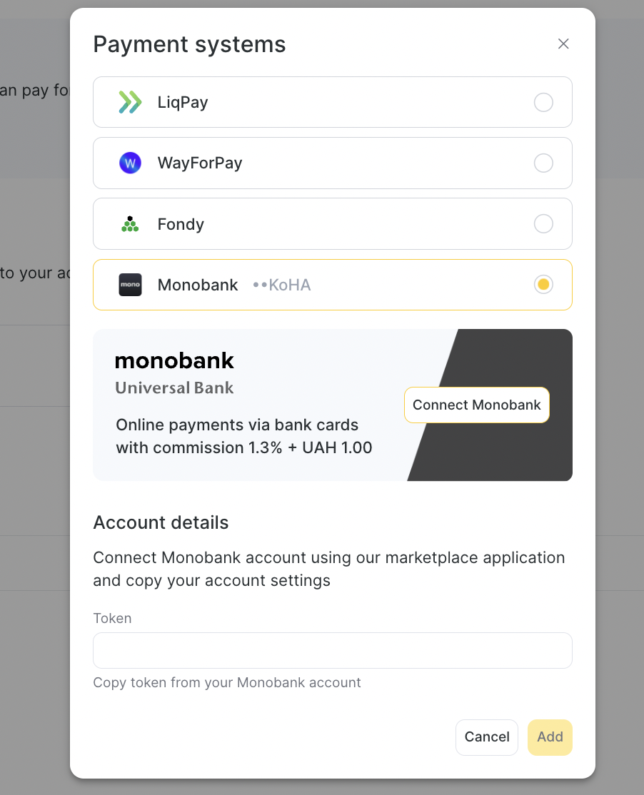Screen dimensions: 644x795
Task: Click the Payment systems dialog title
Action: click(x=189, y=44)
